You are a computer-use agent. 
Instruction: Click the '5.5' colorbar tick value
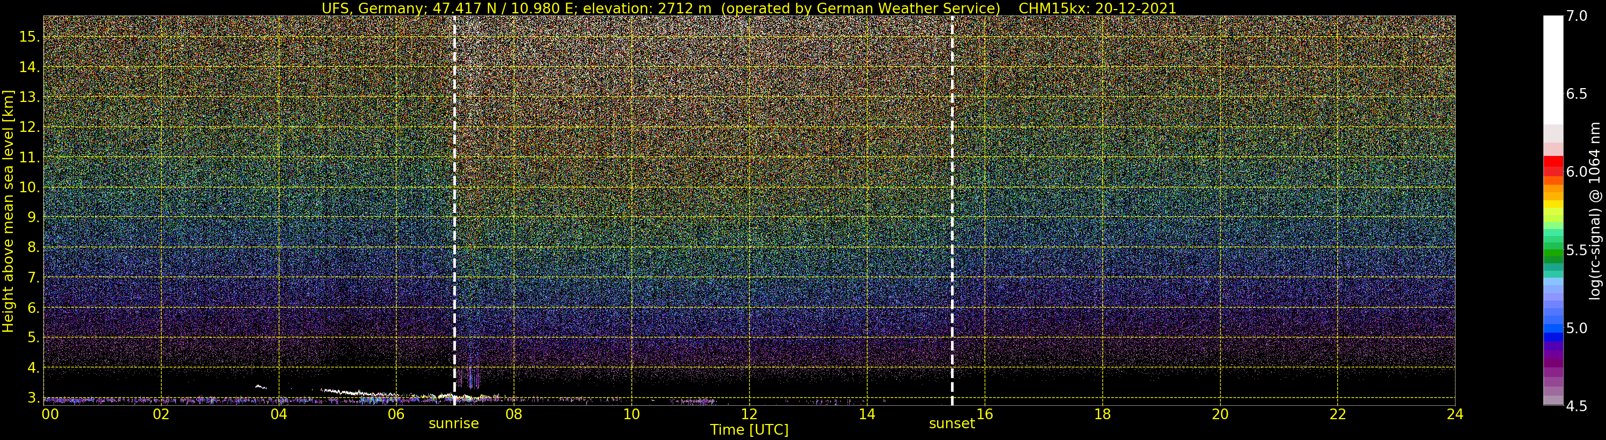click(x=1577, y=250)
